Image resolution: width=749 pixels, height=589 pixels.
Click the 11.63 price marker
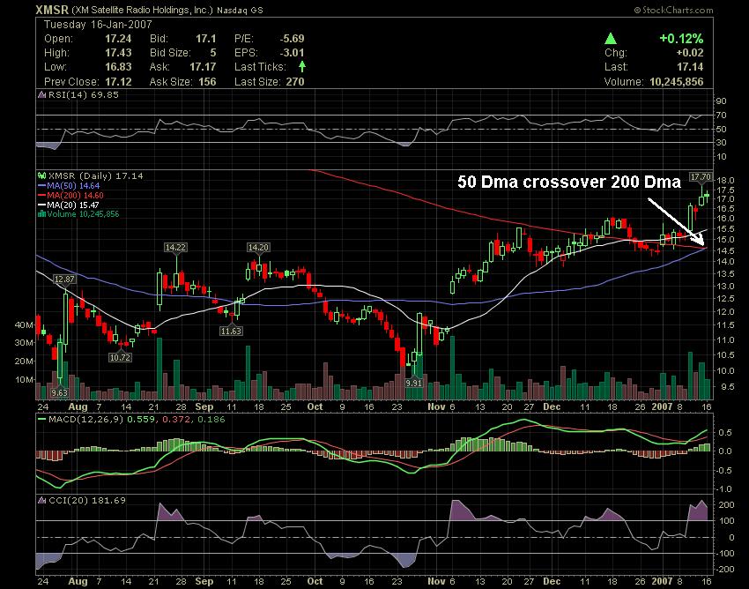[x=231, y=331]
